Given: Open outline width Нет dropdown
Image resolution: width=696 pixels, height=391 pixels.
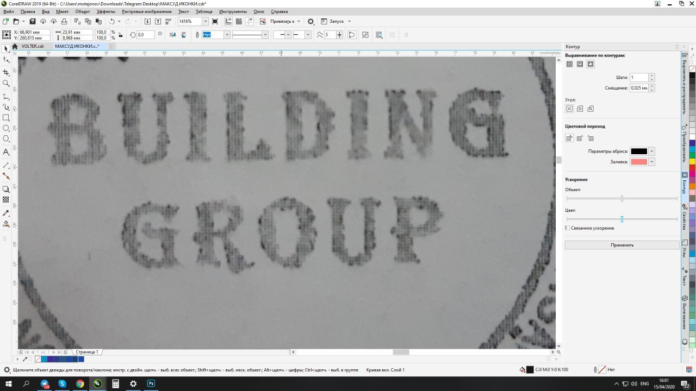Looking at the screenshot, I should click(227, 35).
